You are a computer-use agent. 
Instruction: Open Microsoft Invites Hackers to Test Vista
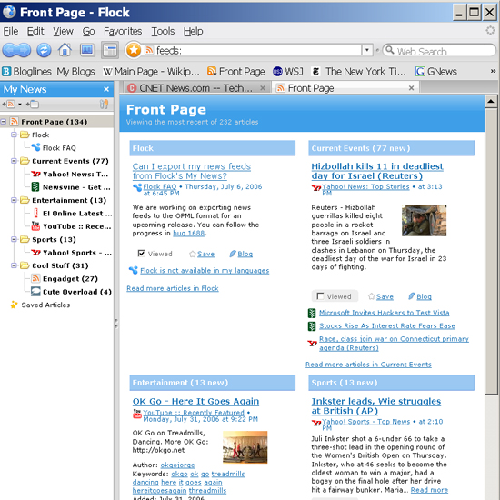click(385, 313)
